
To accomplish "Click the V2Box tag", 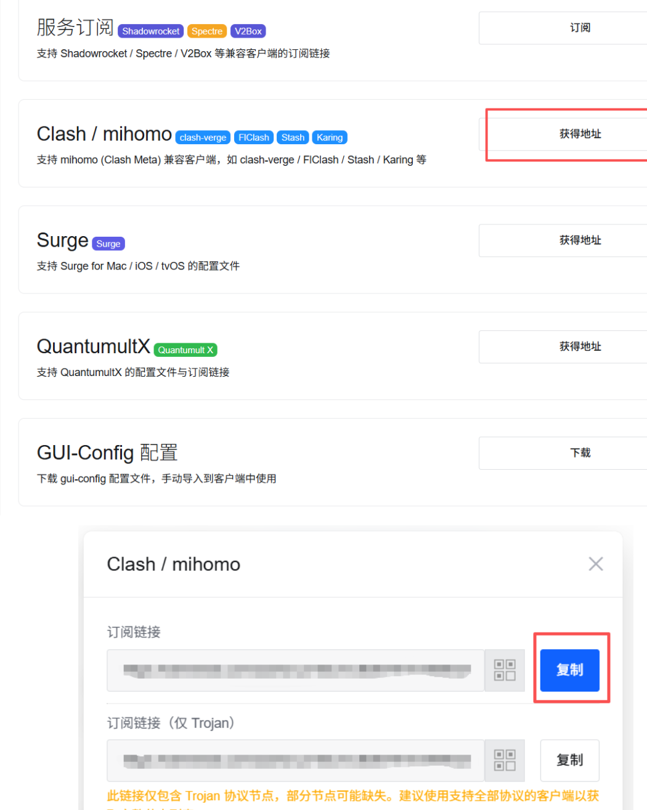I will (248, 31).
